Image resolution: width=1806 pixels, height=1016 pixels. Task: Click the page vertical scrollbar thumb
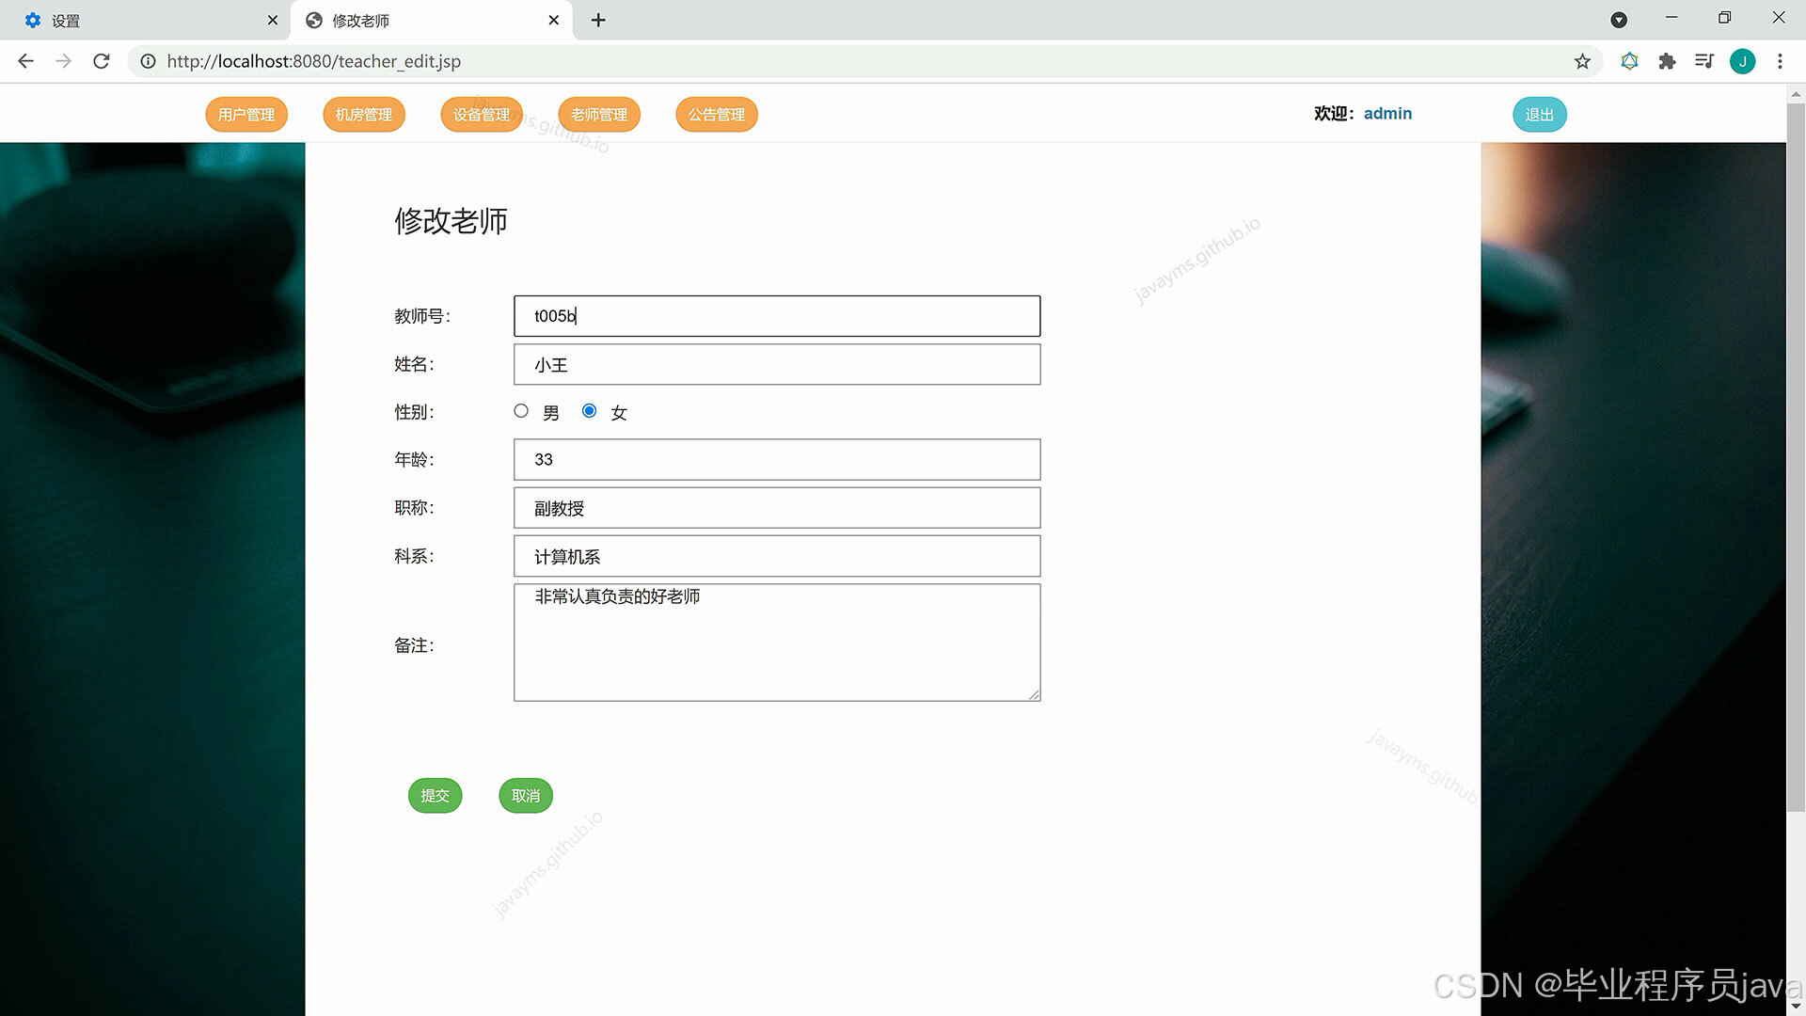1796,456
